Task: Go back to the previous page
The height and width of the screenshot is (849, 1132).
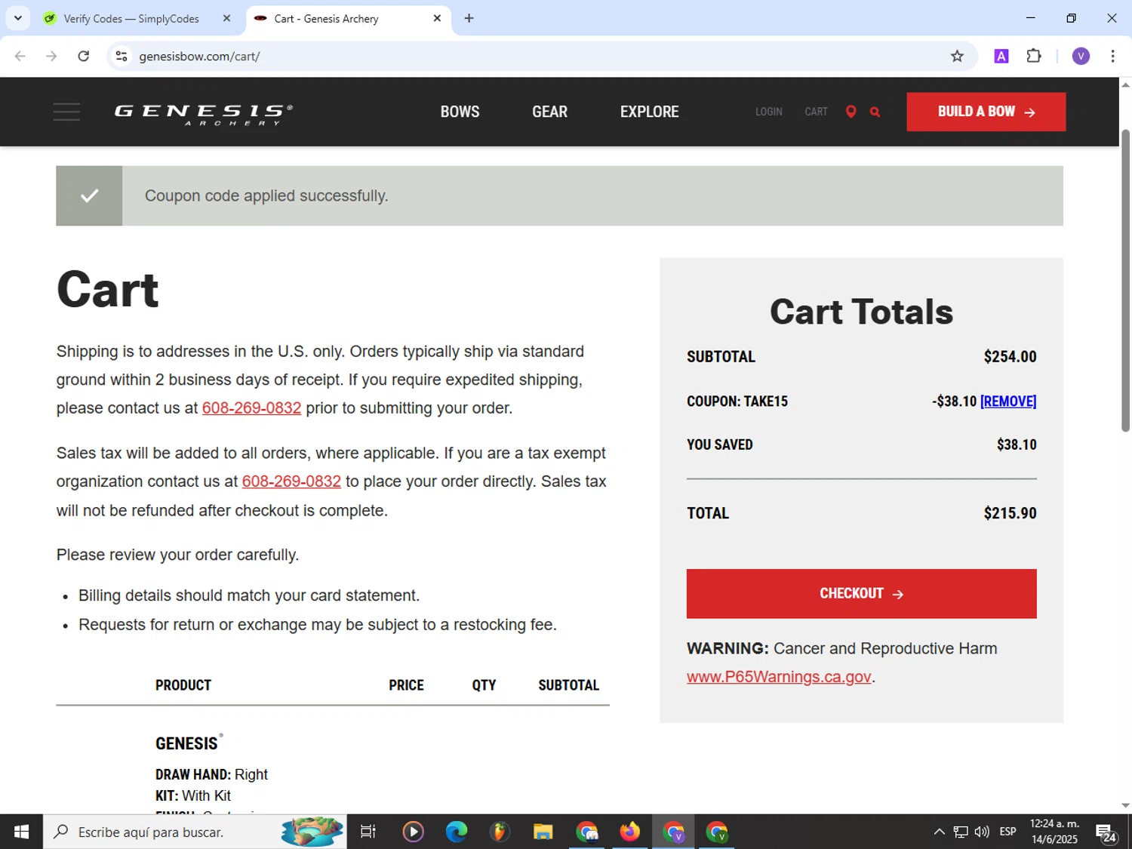Action: 20,56
